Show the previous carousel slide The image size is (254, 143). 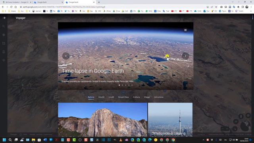click(66, 56)
